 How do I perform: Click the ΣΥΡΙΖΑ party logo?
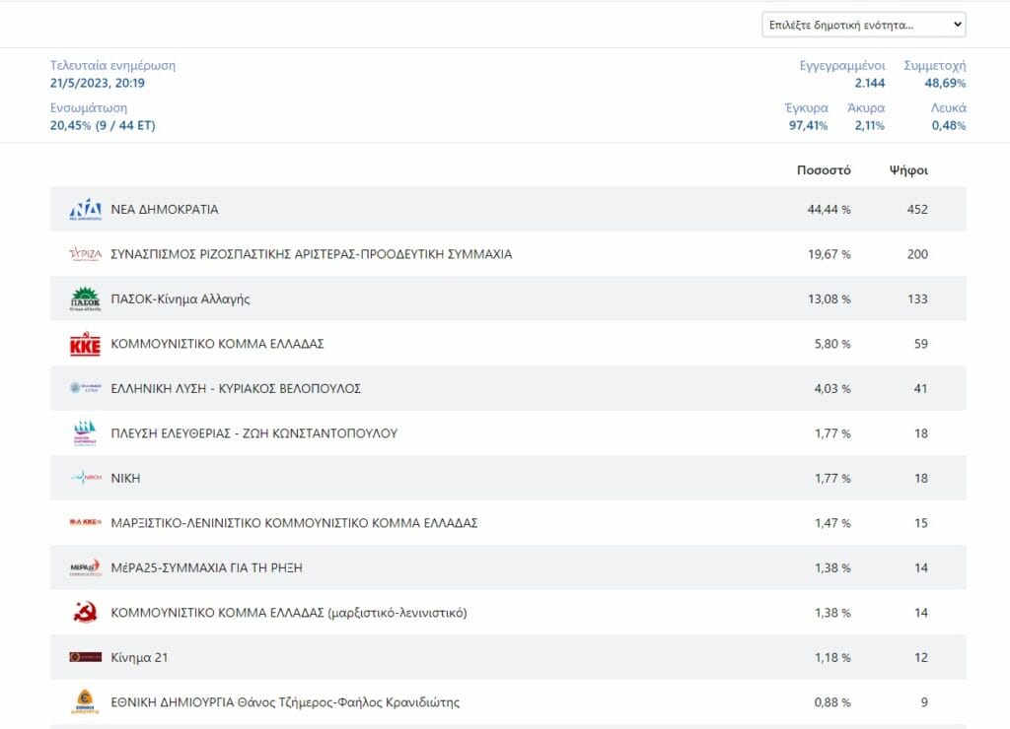tap(86, 254)
